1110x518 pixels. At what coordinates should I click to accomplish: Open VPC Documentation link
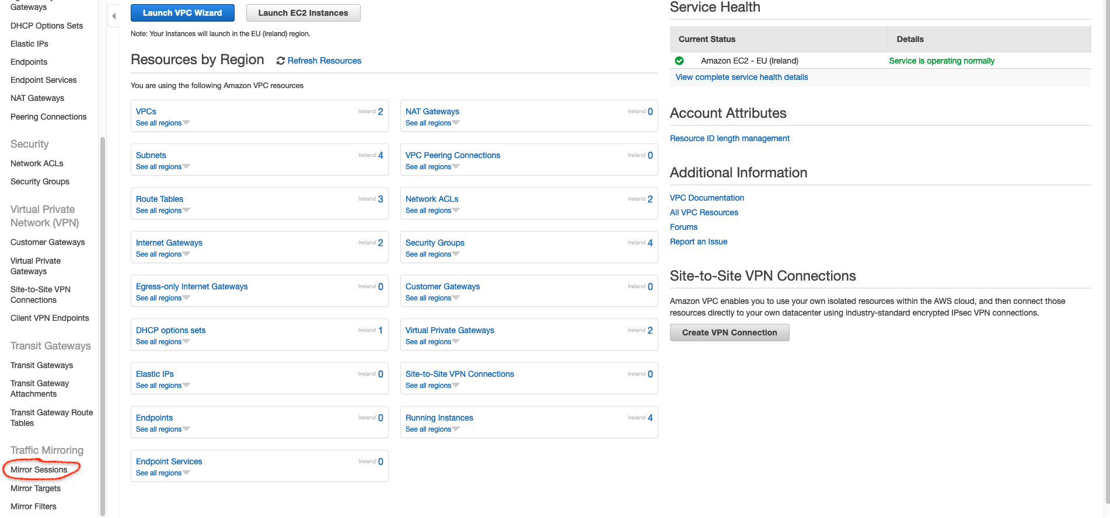(x=707, y=198)
